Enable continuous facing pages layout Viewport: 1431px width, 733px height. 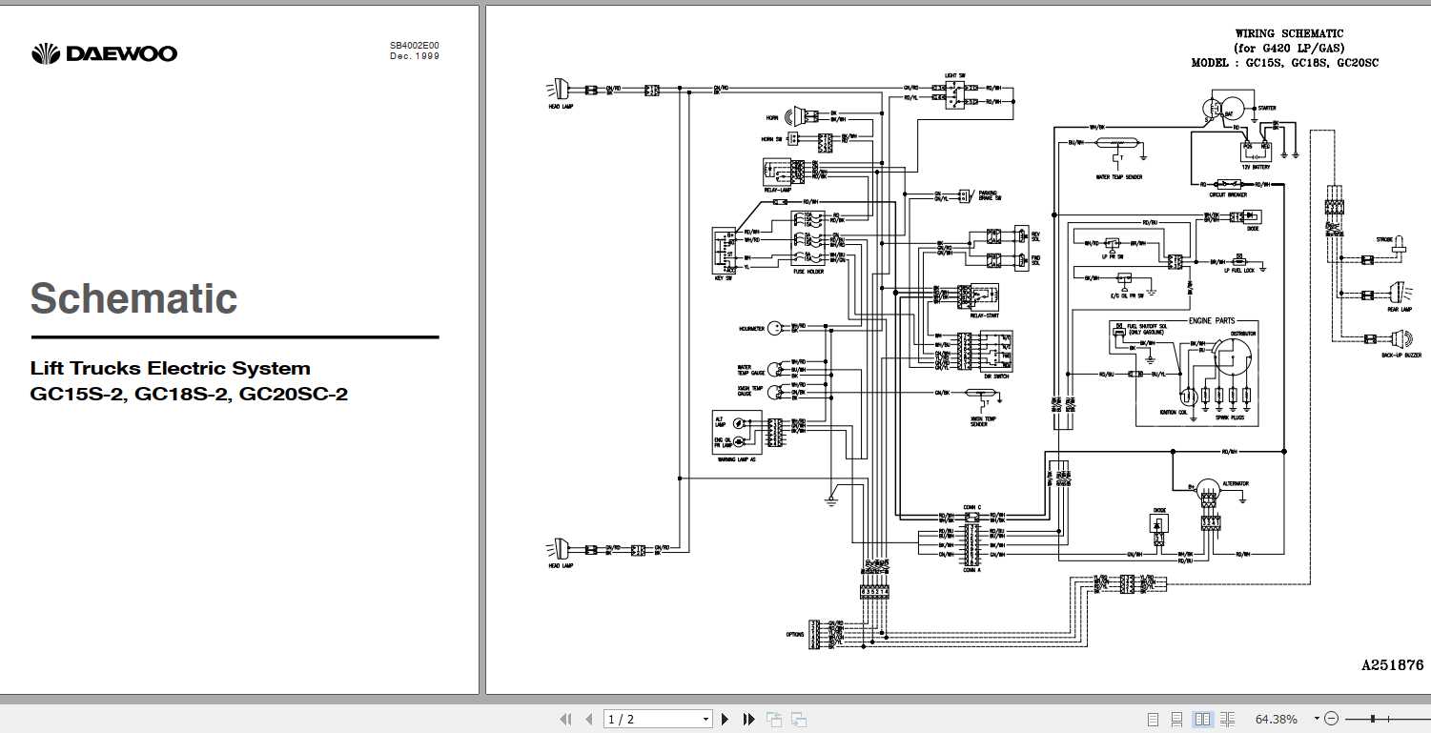point(1229,719)
